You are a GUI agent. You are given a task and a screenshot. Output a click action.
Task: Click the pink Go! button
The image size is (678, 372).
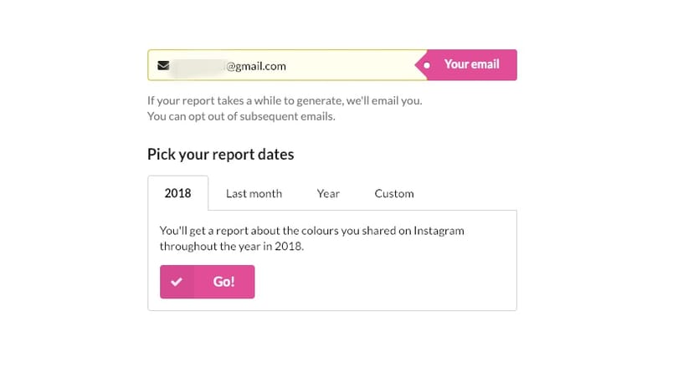[207, 282]
